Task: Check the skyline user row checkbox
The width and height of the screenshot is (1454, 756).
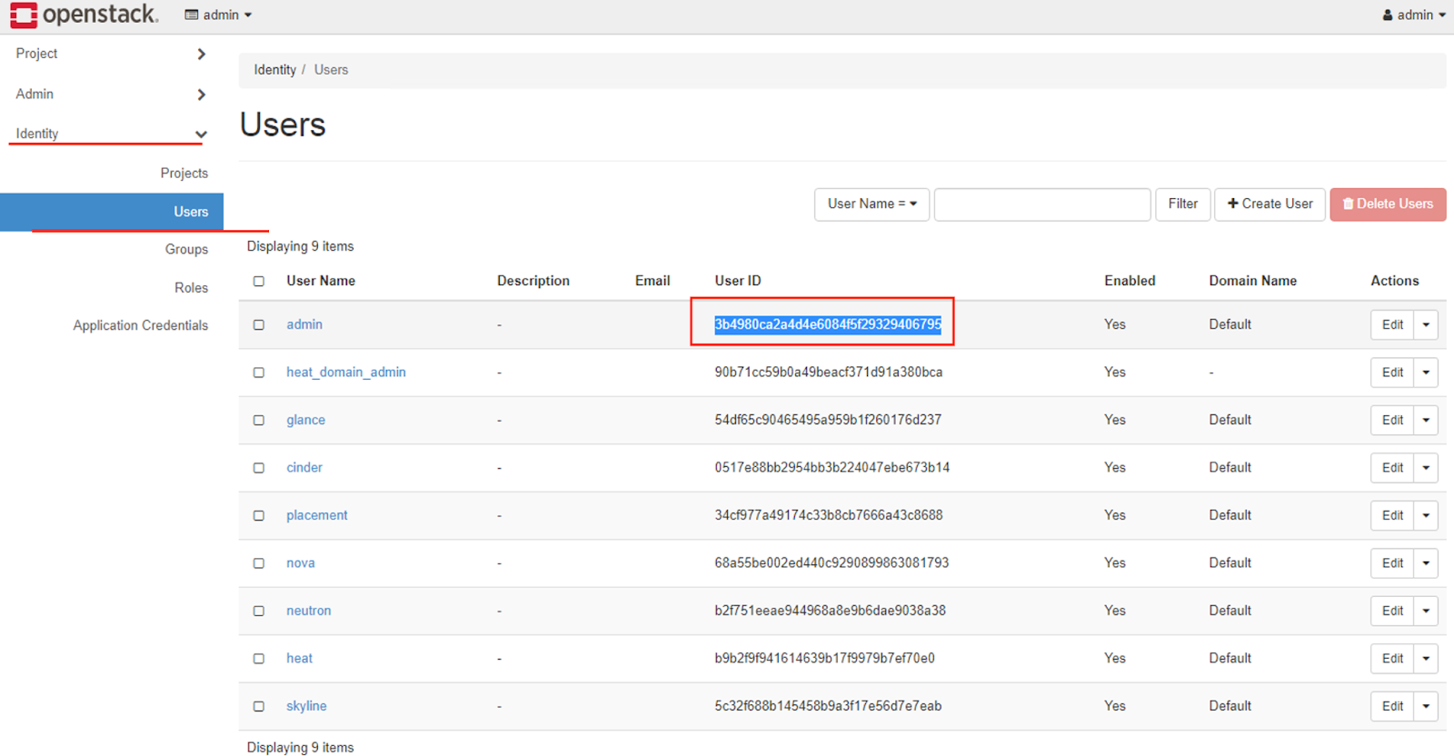Action: click(259, 707)
